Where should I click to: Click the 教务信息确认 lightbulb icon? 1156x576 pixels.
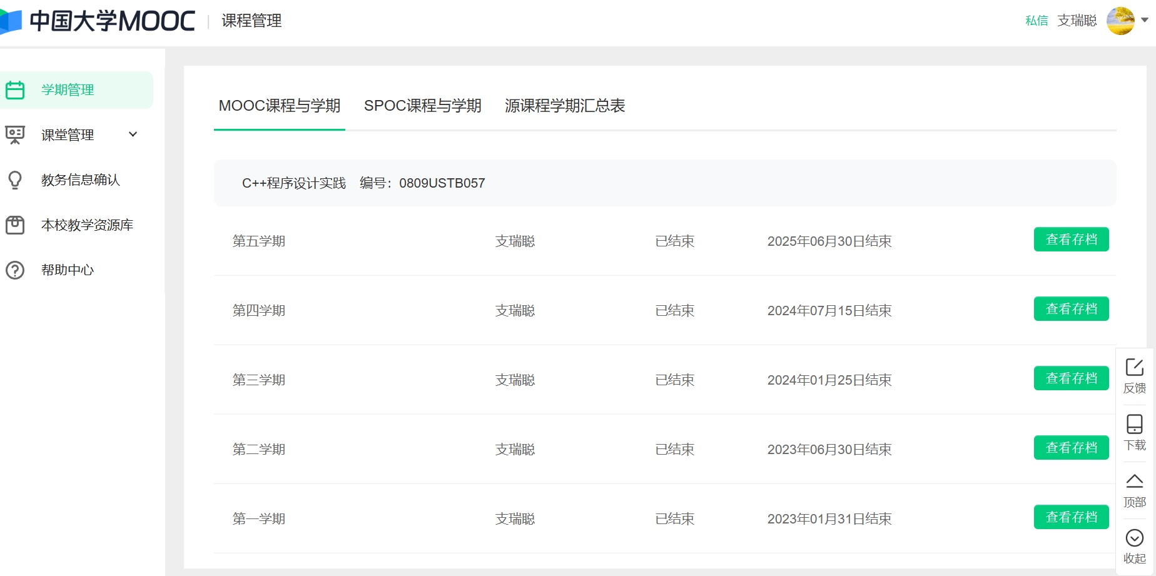(x=15, y=180)
